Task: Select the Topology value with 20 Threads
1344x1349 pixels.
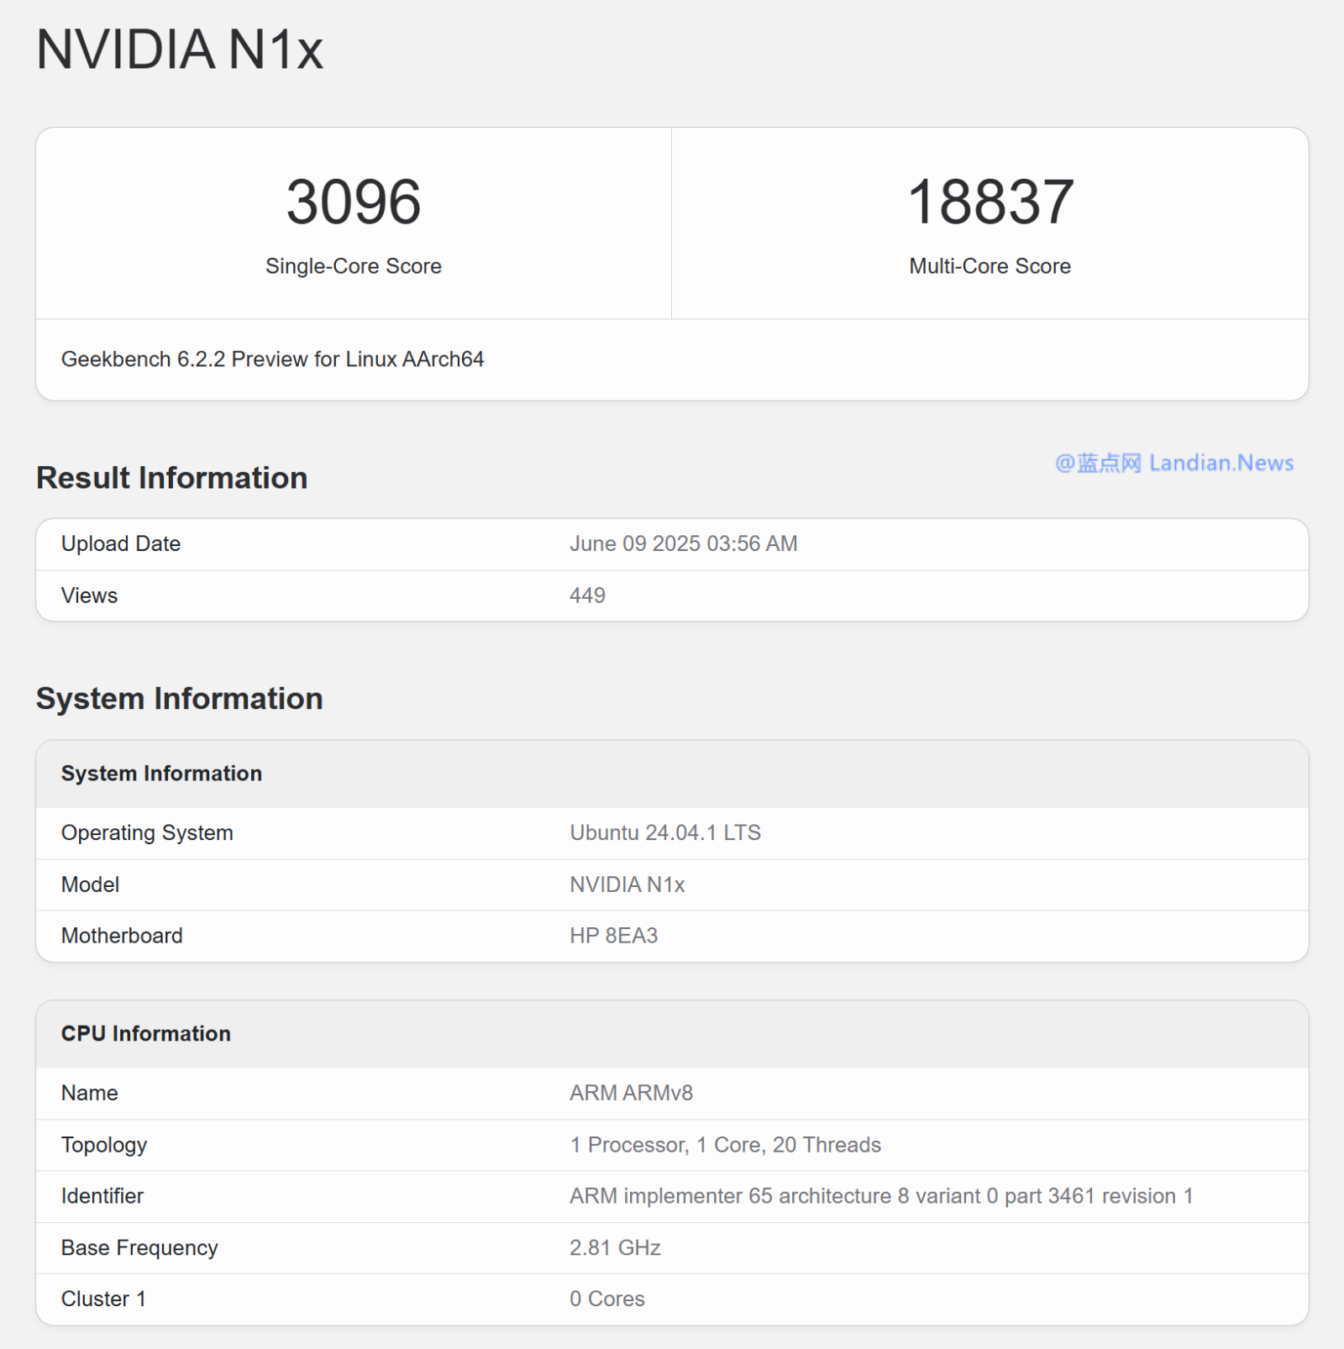Action: (x=725, y=1145)
